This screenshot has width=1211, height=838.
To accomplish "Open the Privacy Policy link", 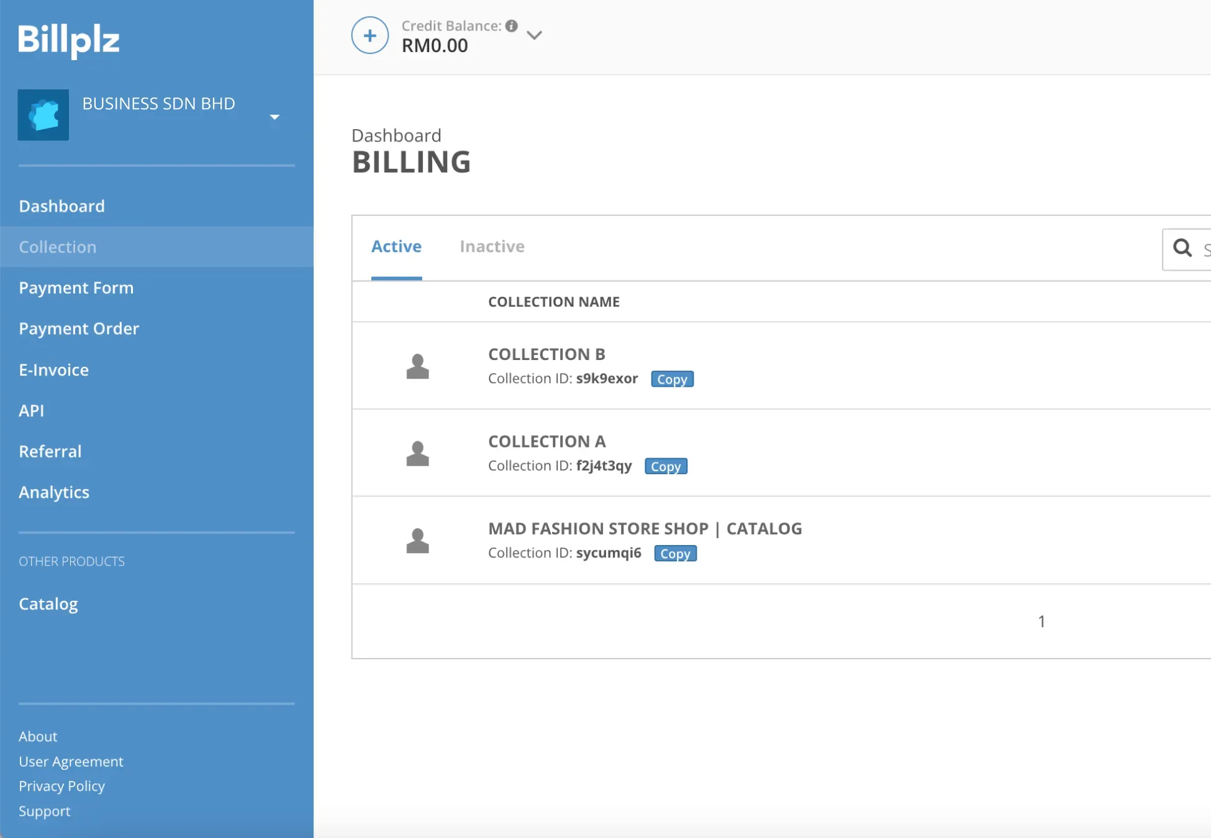I will tap(61, 786).
